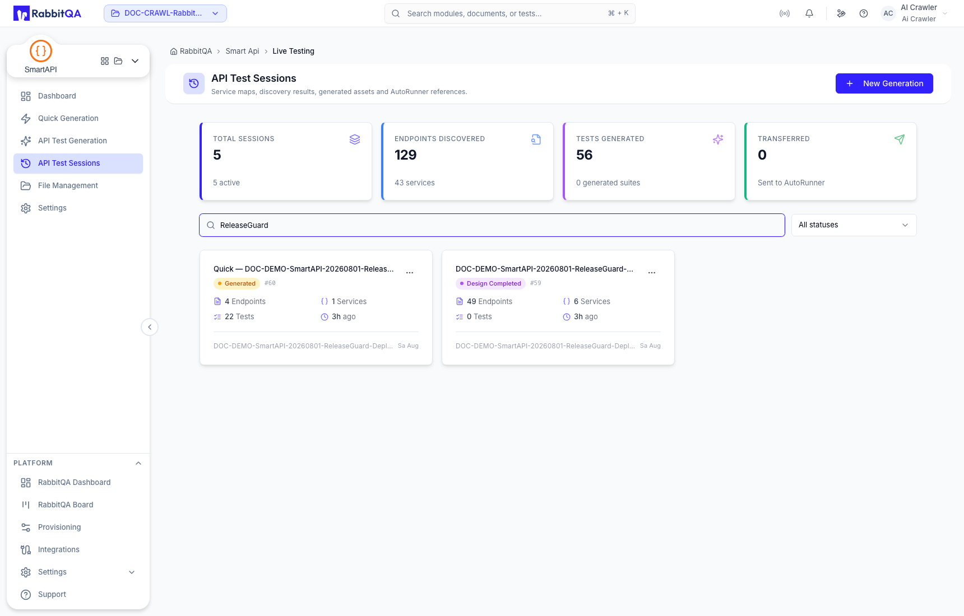Click the Tests checklist icon on session #60
This screenshot has height=616, width=964.
tap(217, 317)
